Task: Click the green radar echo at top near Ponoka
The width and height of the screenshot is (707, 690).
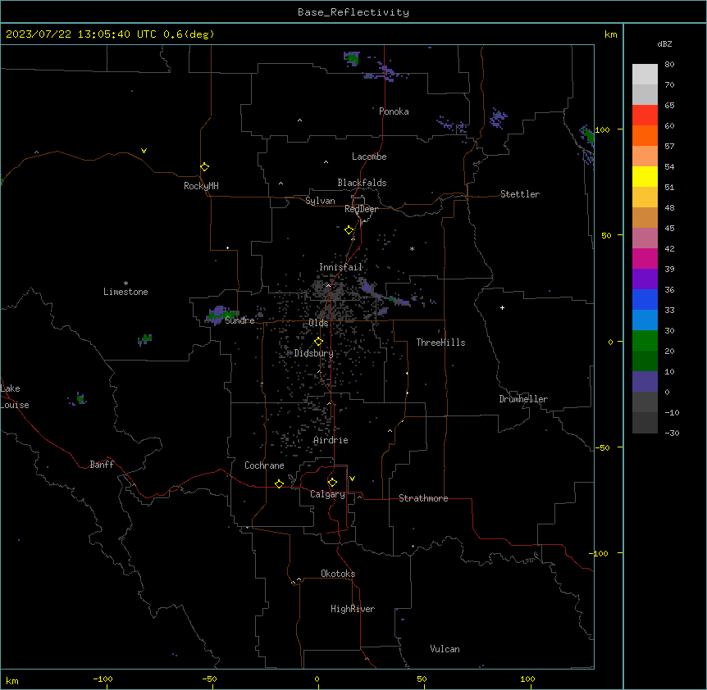Action: 353,58
